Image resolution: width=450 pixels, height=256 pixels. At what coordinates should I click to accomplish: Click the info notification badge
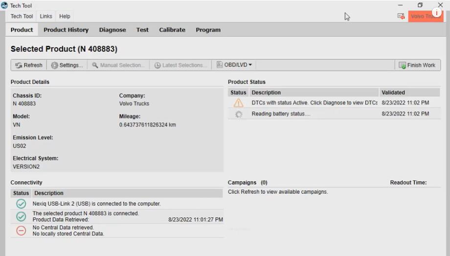pos(436,13)
